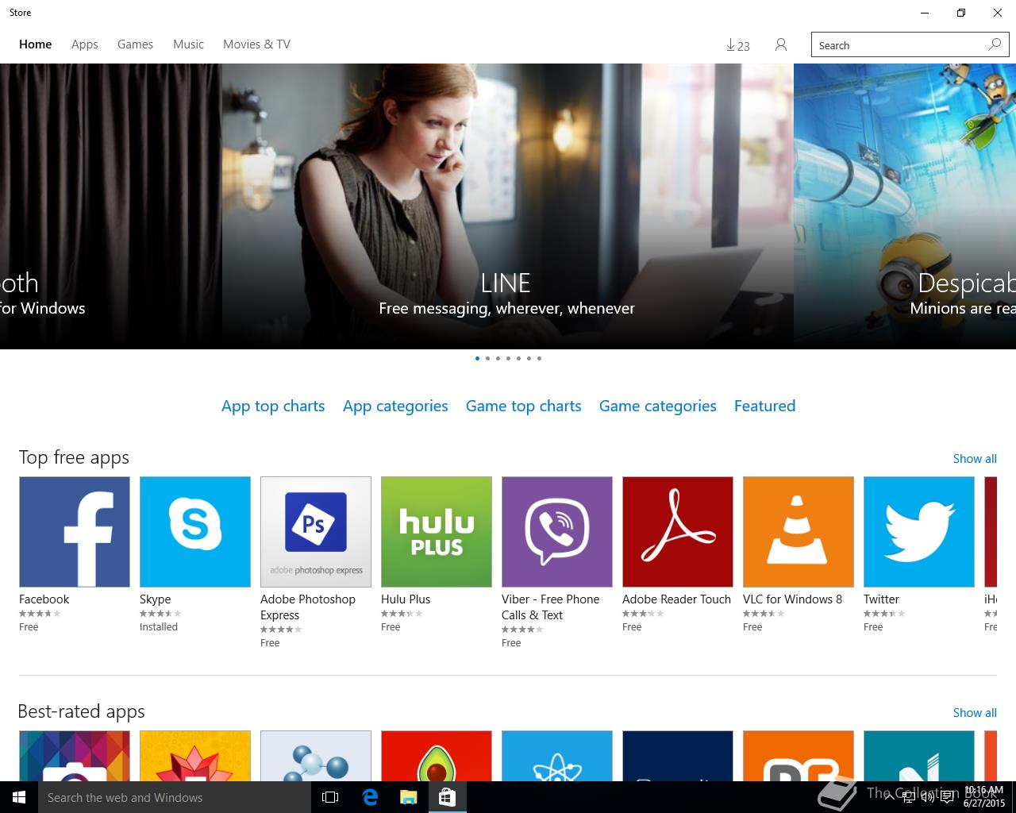
Task: Switch to the Games tab
Action: point(135,44)
